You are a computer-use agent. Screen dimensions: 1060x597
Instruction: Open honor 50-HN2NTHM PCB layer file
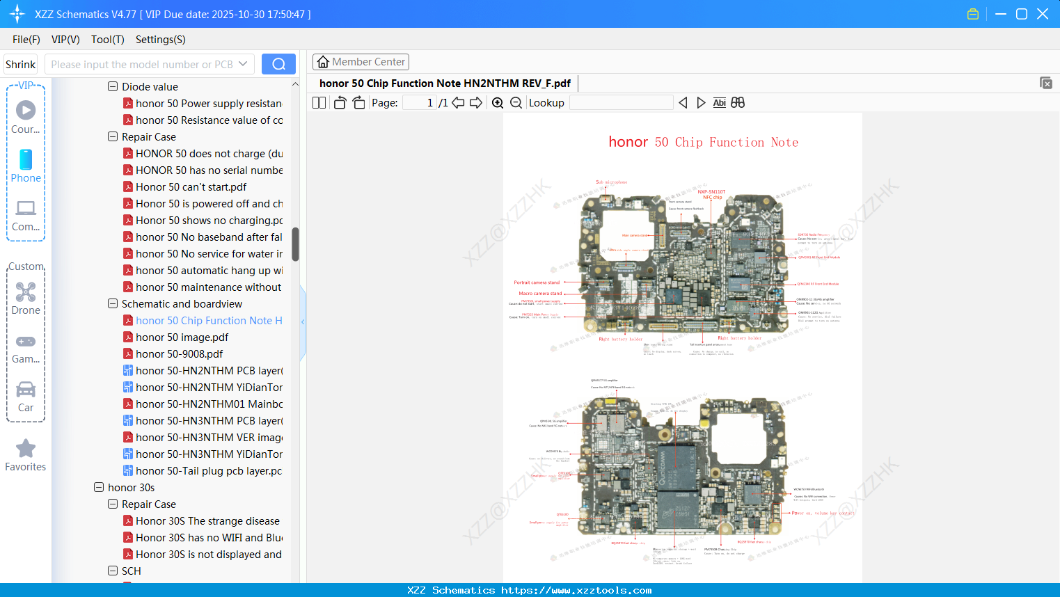(203, 371)
